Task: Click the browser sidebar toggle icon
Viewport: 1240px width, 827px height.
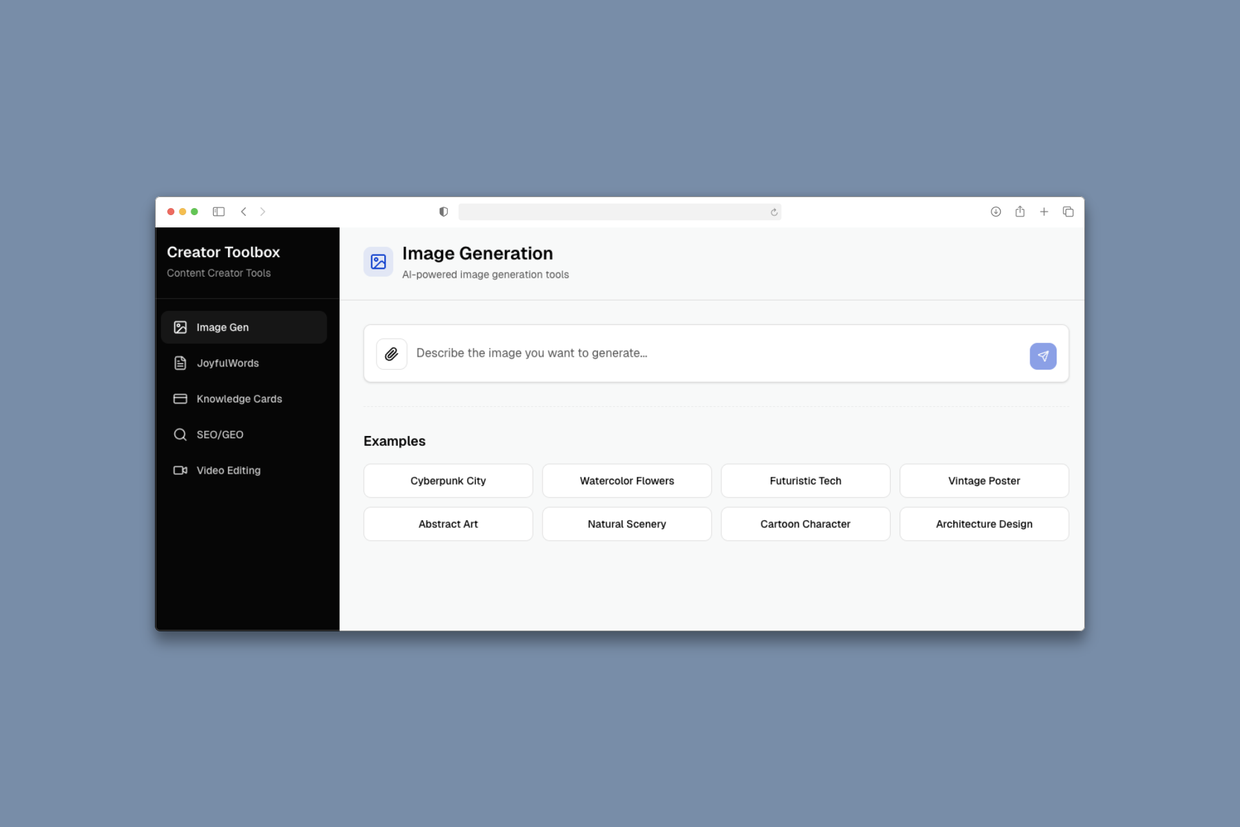Action: point(218,212)
